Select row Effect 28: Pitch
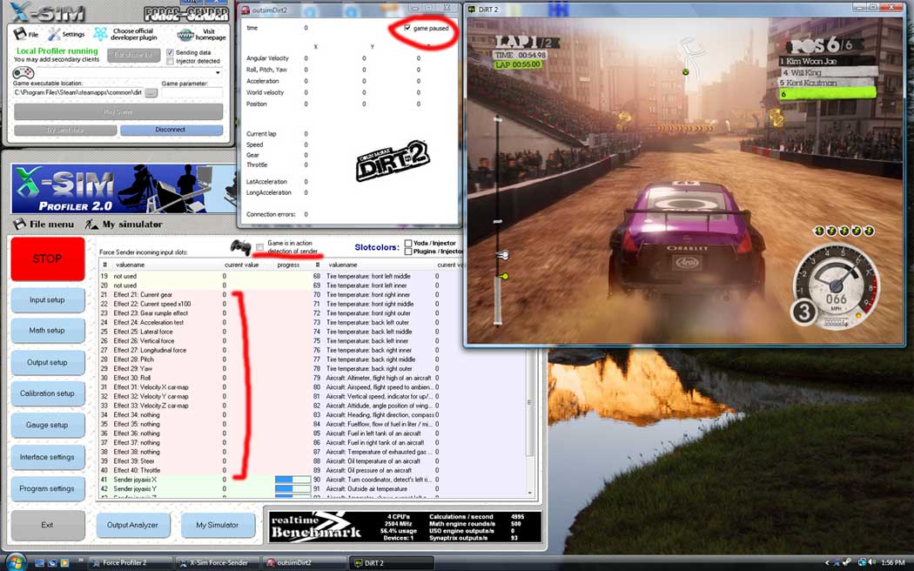 pyautogui.click(x=205, y=359)
